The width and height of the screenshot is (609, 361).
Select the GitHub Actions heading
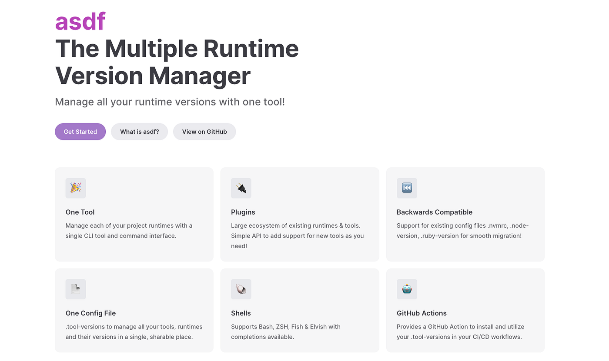422,313
